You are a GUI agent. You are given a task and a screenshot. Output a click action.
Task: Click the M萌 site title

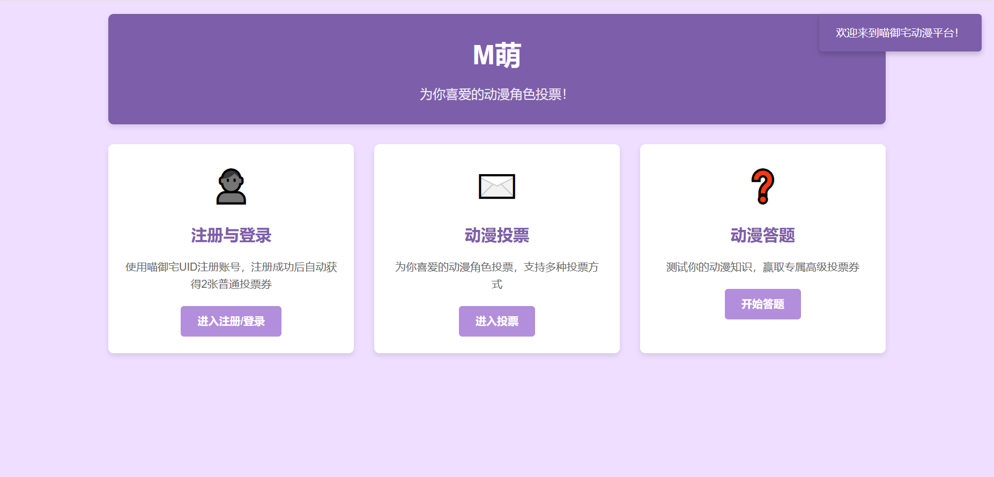[x=496, y=55]
